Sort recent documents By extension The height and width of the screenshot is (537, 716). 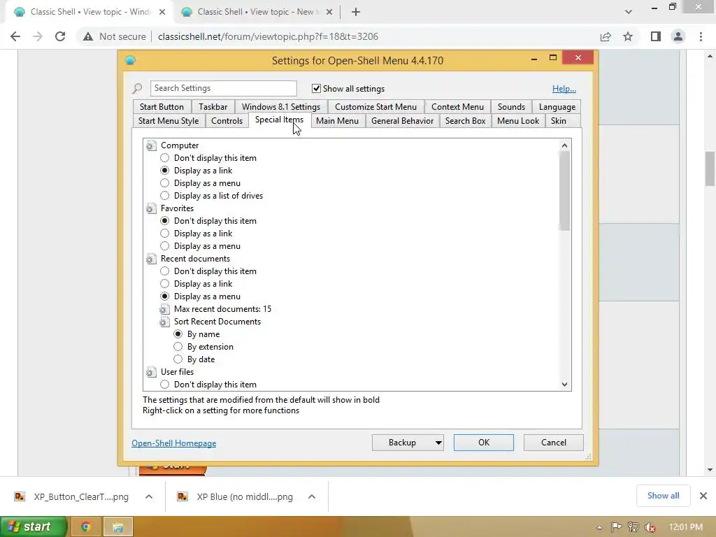(178, 347)
